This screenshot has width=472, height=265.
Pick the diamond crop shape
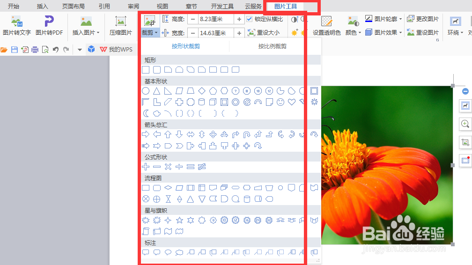click(202, 91)
